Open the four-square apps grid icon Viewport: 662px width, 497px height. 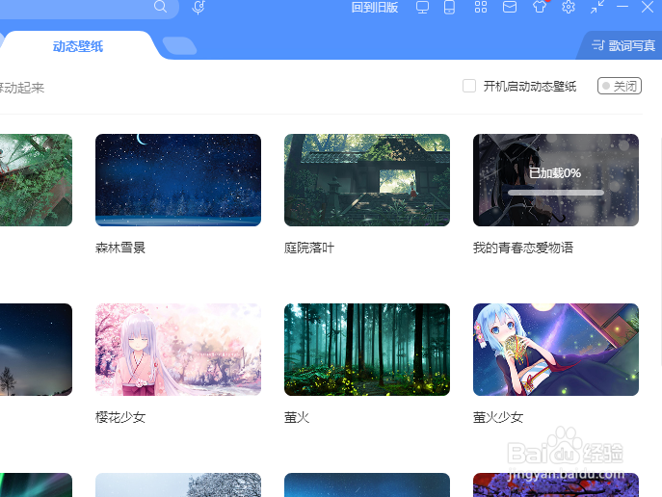(481, 7)
